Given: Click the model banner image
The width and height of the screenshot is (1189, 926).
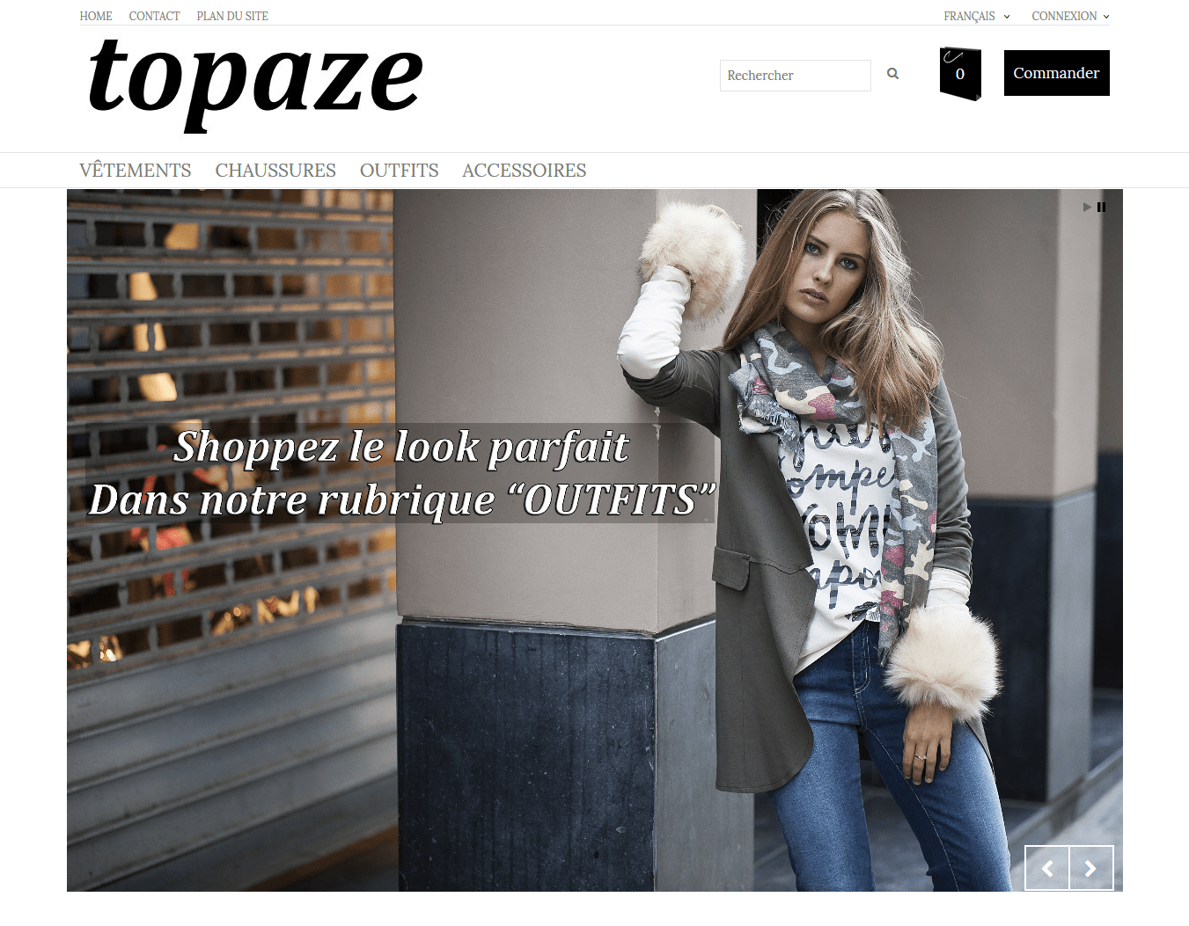Looking at the screenshot, I should coord(595,540).
